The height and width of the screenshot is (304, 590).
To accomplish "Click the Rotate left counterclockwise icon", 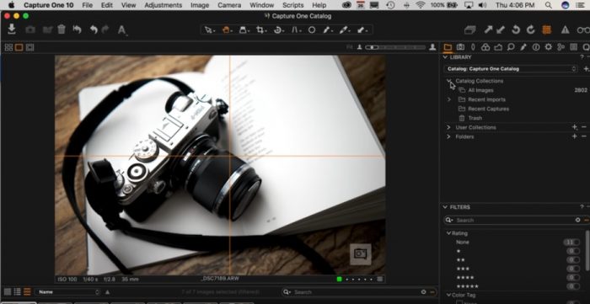I will pyautogui.click(x=516, y=29).
